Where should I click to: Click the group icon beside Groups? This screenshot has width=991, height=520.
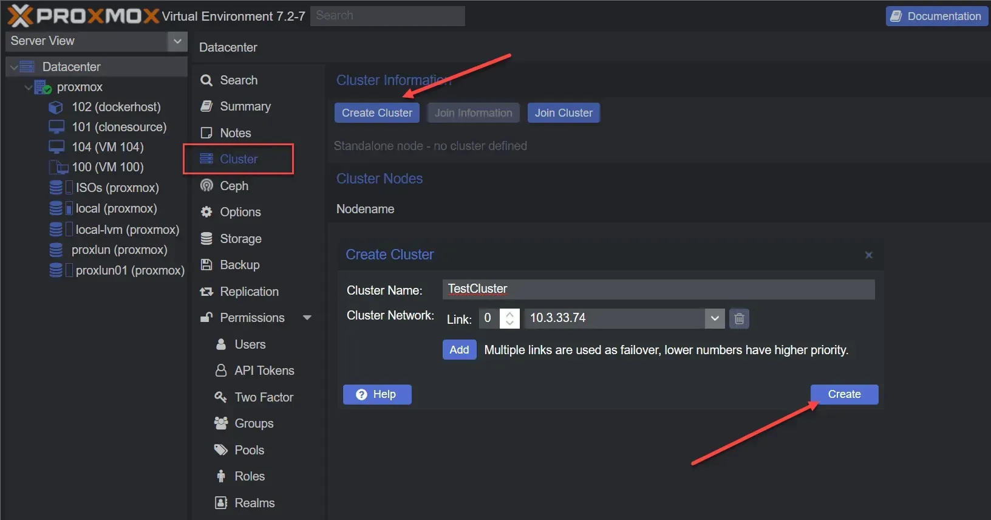click(x=221, y=423)
